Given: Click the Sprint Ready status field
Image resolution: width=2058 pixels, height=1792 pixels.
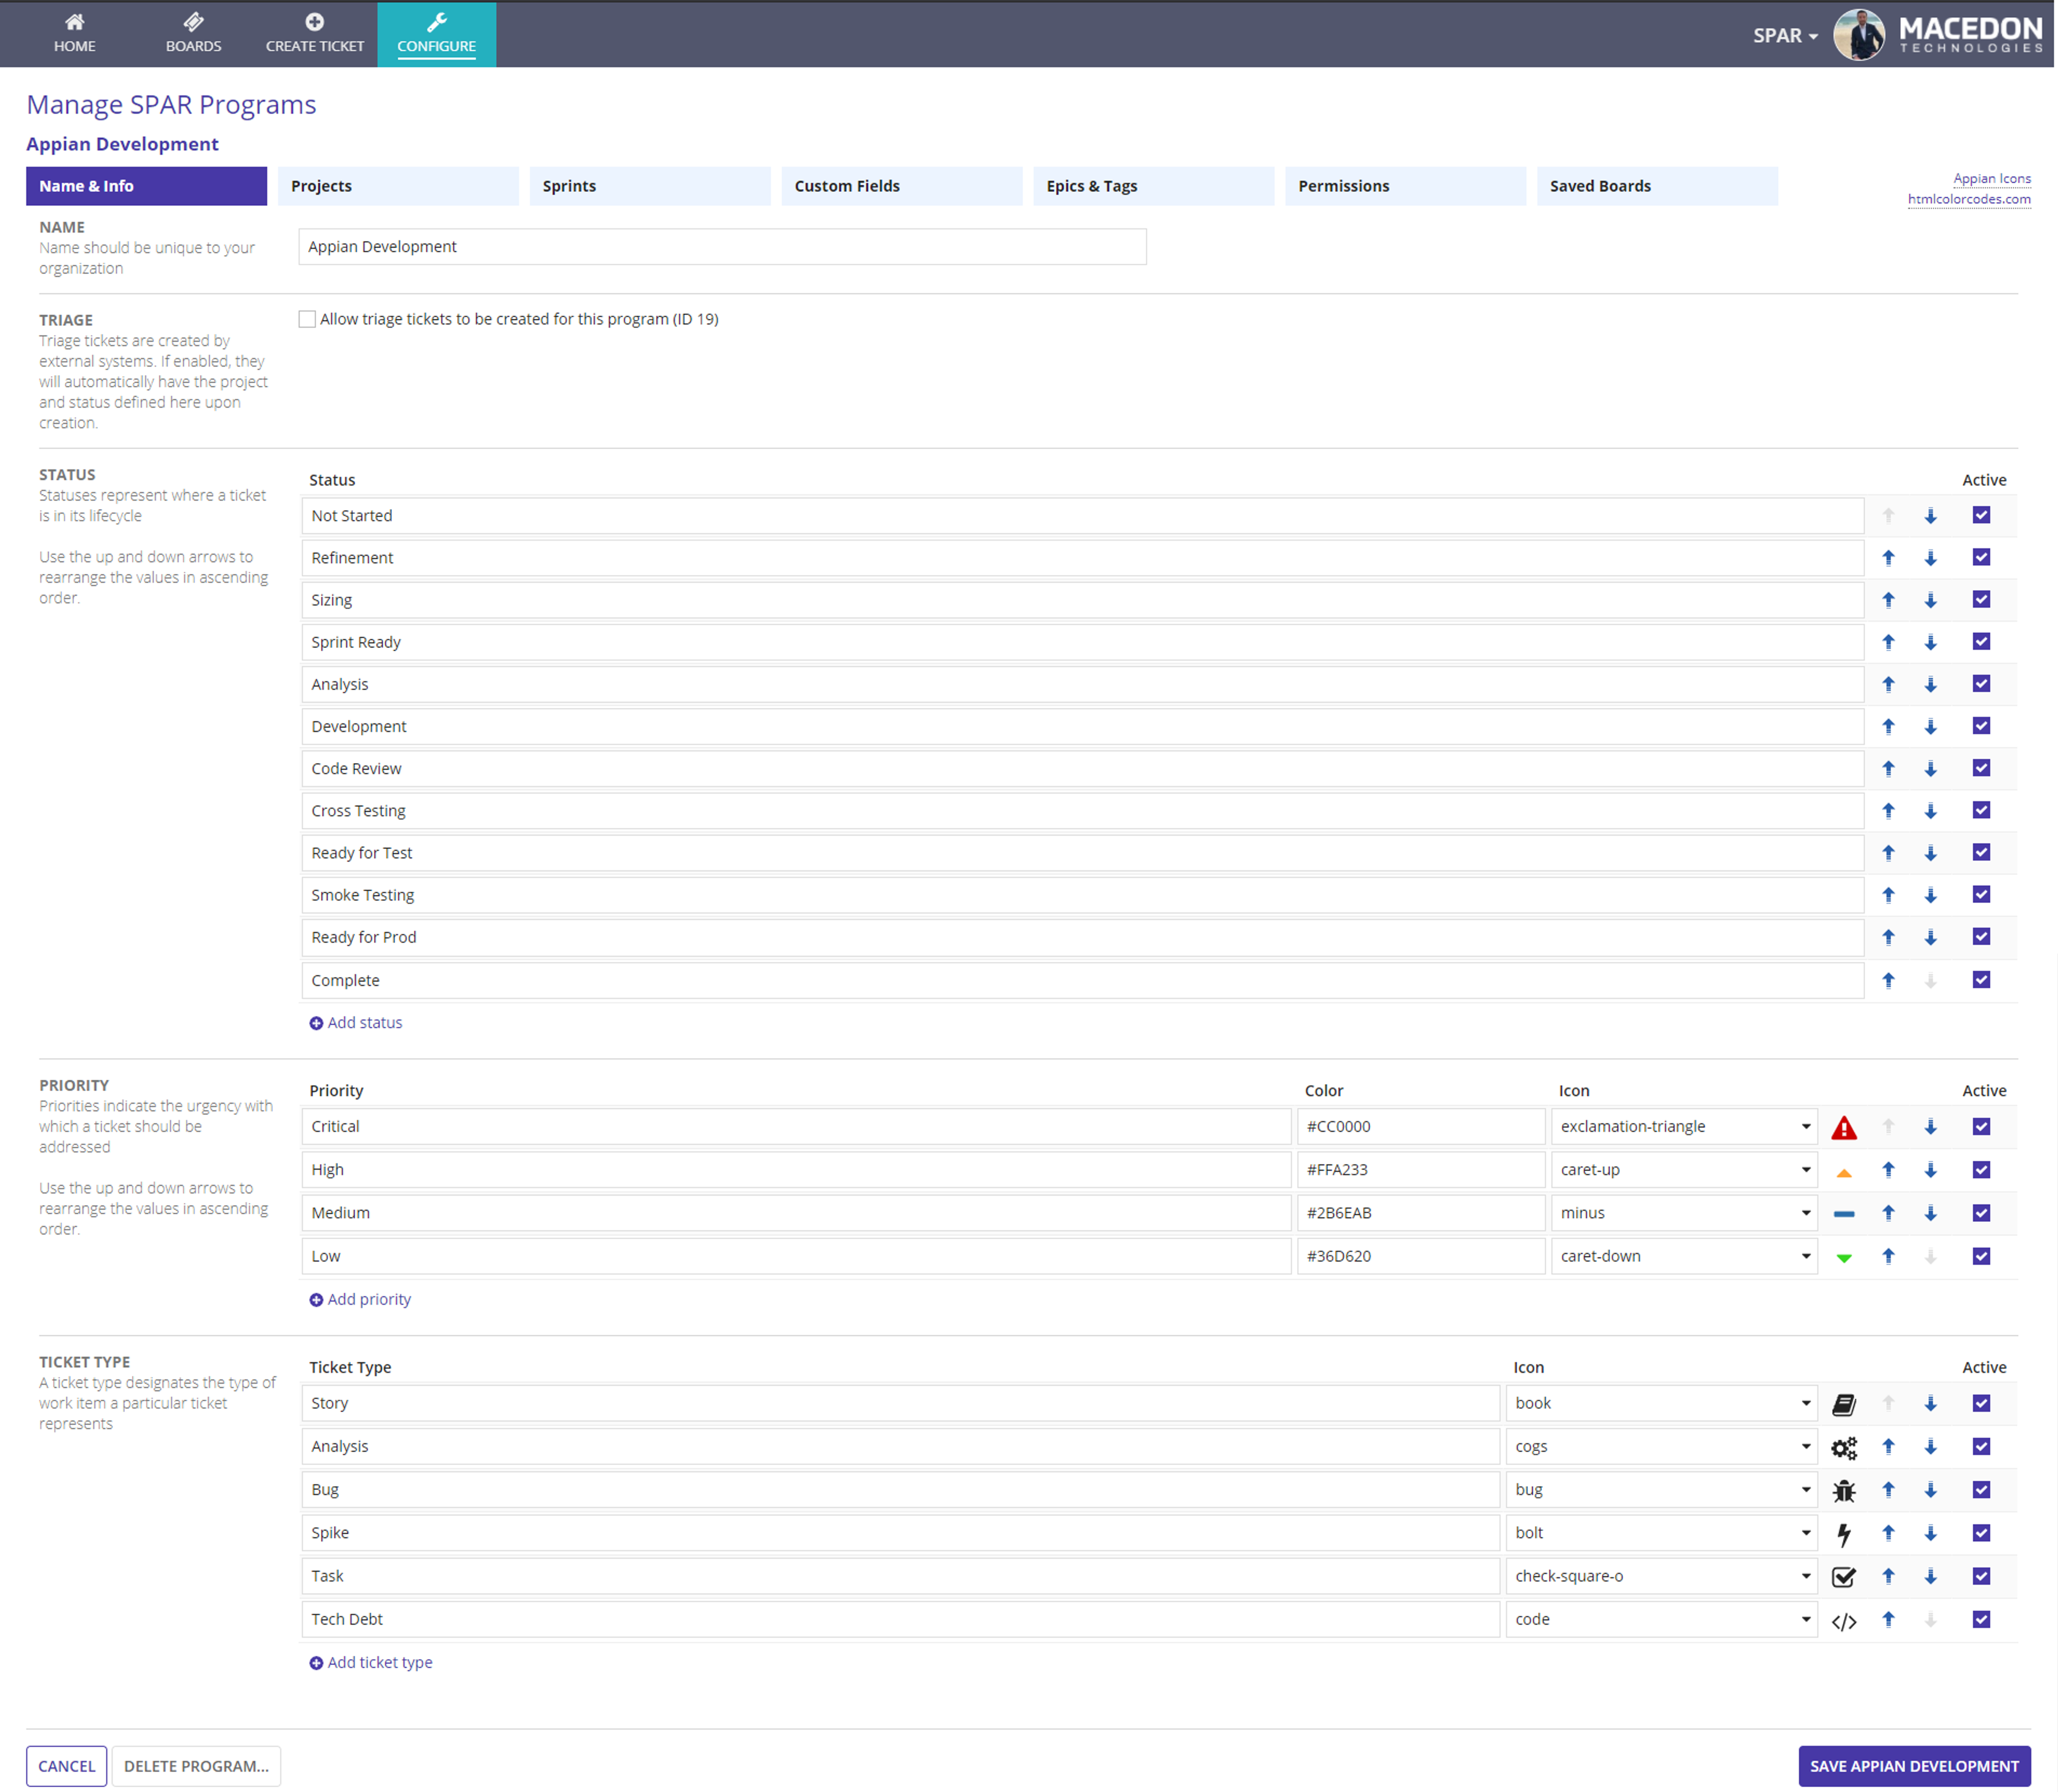Looking at the screenshot, I should pyautogui.click(x=1082, y=642).
